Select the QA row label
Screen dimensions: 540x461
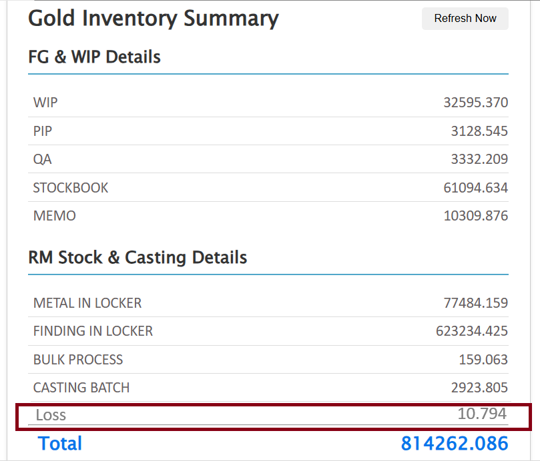(42, 159)
